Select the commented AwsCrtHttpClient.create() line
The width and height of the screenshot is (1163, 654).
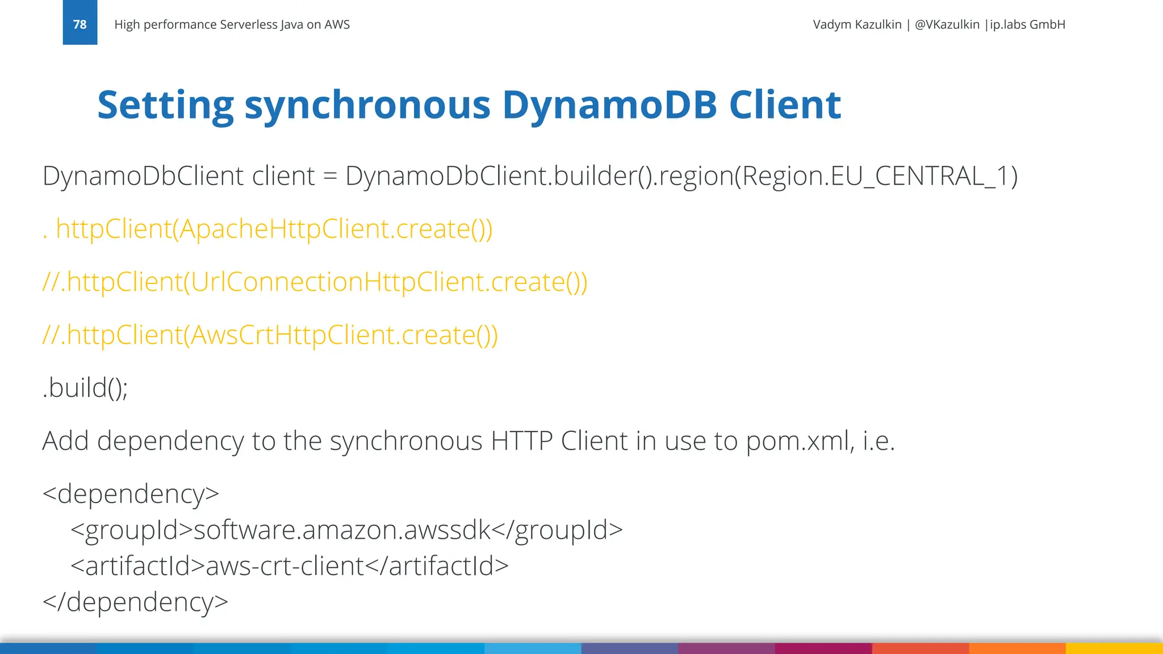pos(270,335)
